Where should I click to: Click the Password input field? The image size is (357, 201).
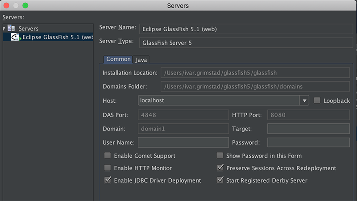coord(308,142)
